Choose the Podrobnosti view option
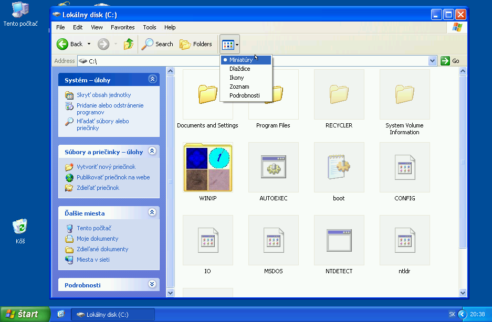This screenshot has height=322, width=492. (244, 95)
